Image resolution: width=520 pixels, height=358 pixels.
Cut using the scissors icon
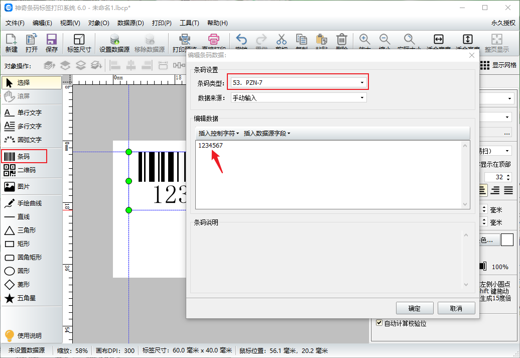281,40
